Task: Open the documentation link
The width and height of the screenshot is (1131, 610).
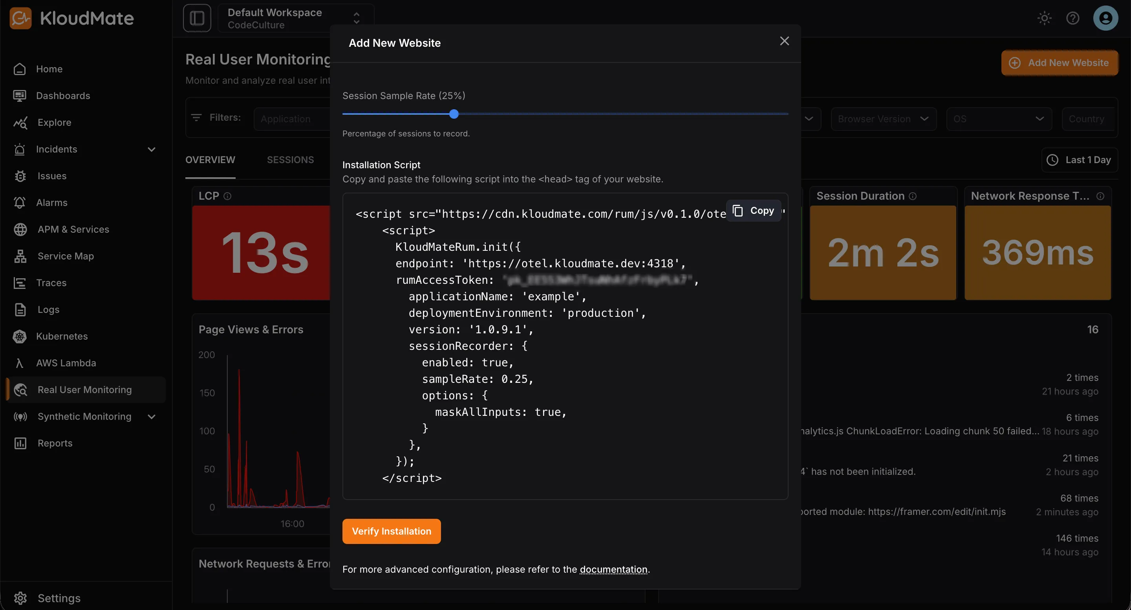Action: [x=614, y=570]
